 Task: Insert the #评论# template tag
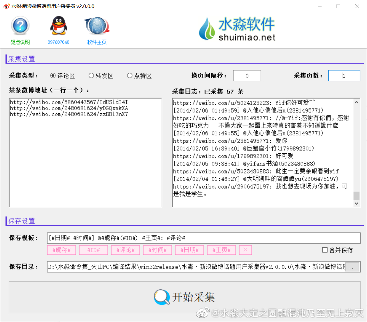125,250
